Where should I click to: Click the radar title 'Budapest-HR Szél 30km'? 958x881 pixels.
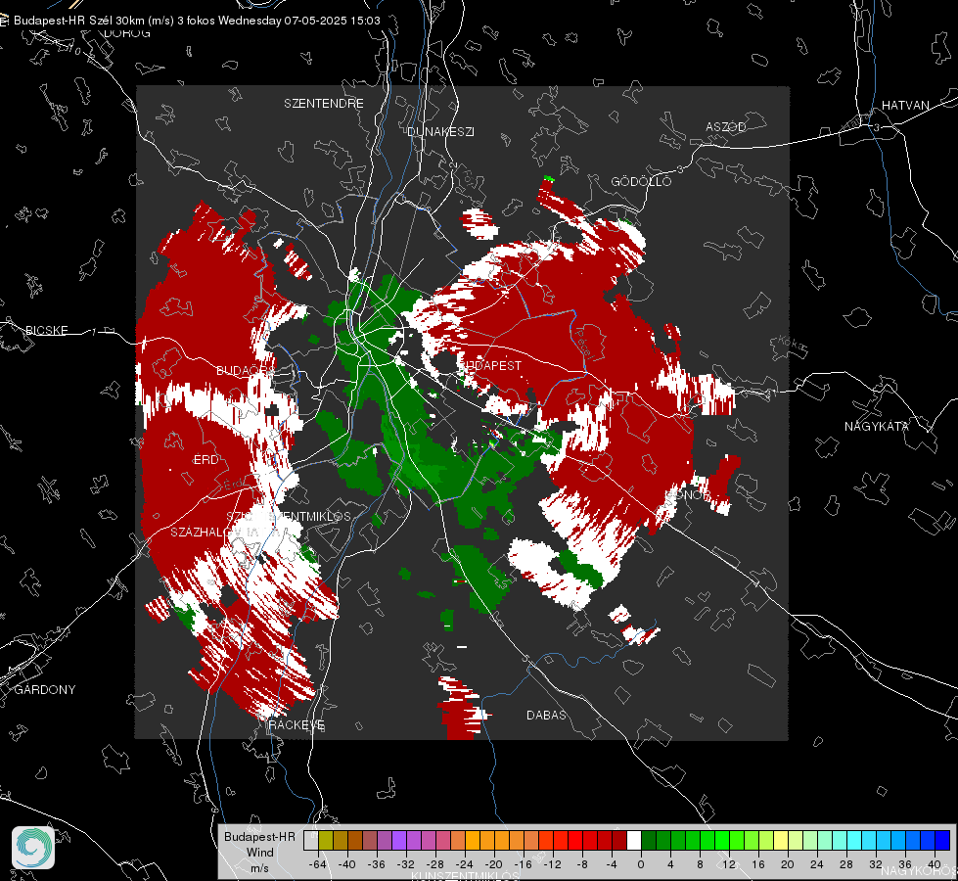pyautogui.click(x=78, y=21)
